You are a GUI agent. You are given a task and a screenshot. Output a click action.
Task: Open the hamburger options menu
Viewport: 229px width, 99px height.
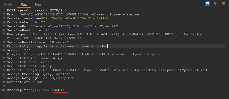(224, 4)
